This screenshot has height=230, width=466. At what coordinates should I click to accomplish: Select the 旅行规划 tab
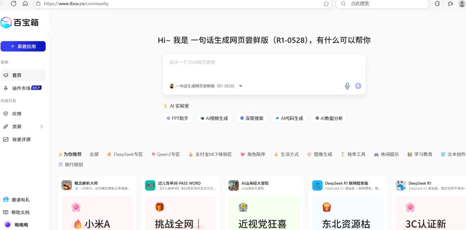[x=70, y=165]
